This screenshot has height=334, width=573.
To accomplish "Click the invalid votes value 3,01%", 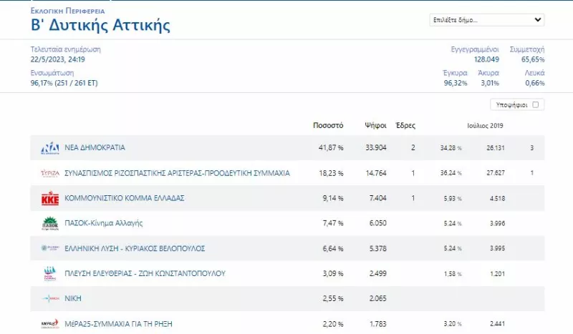I will (490, 83).
